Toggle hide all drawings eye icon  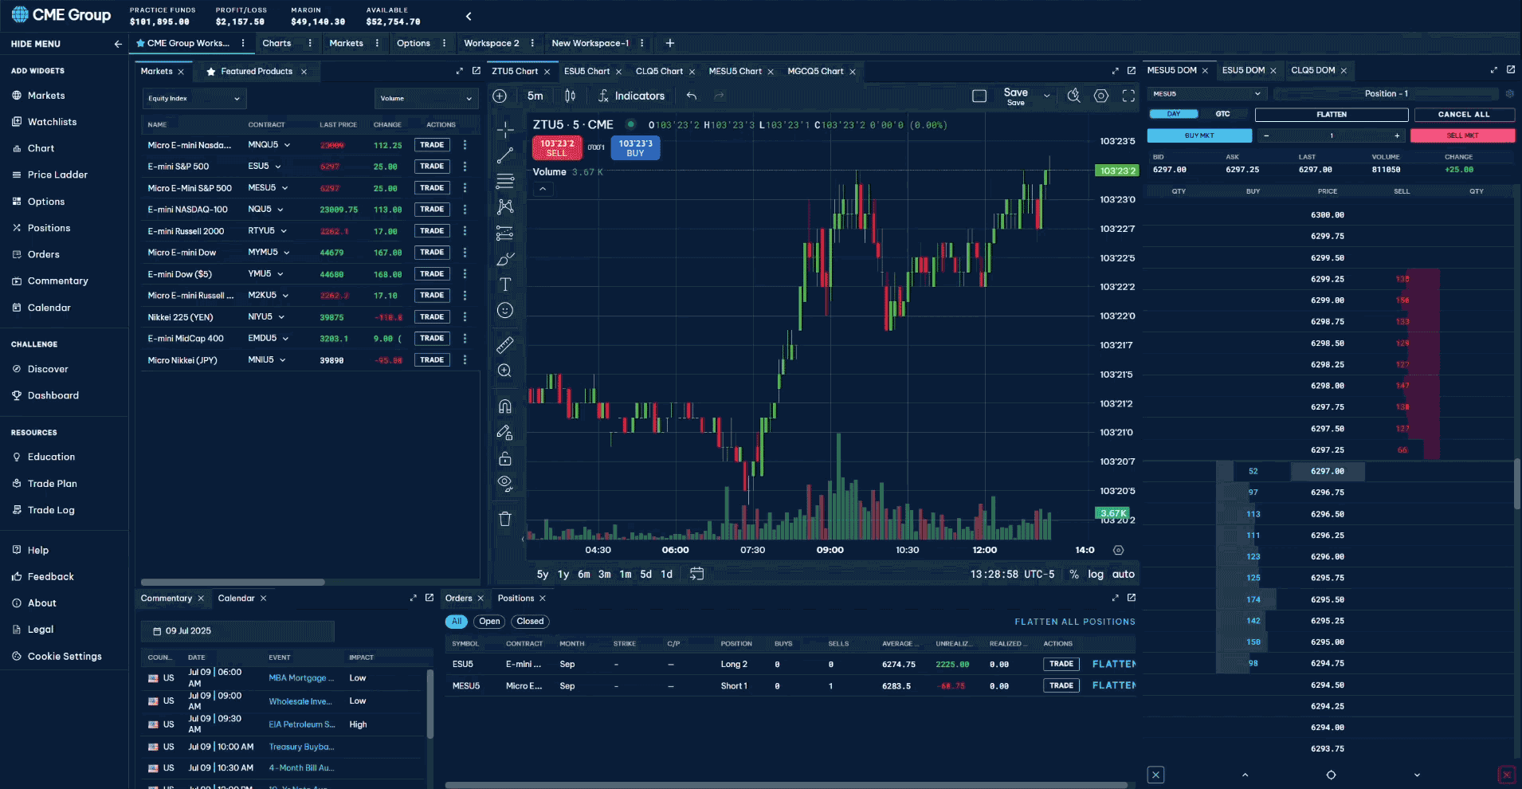point(505,483)
